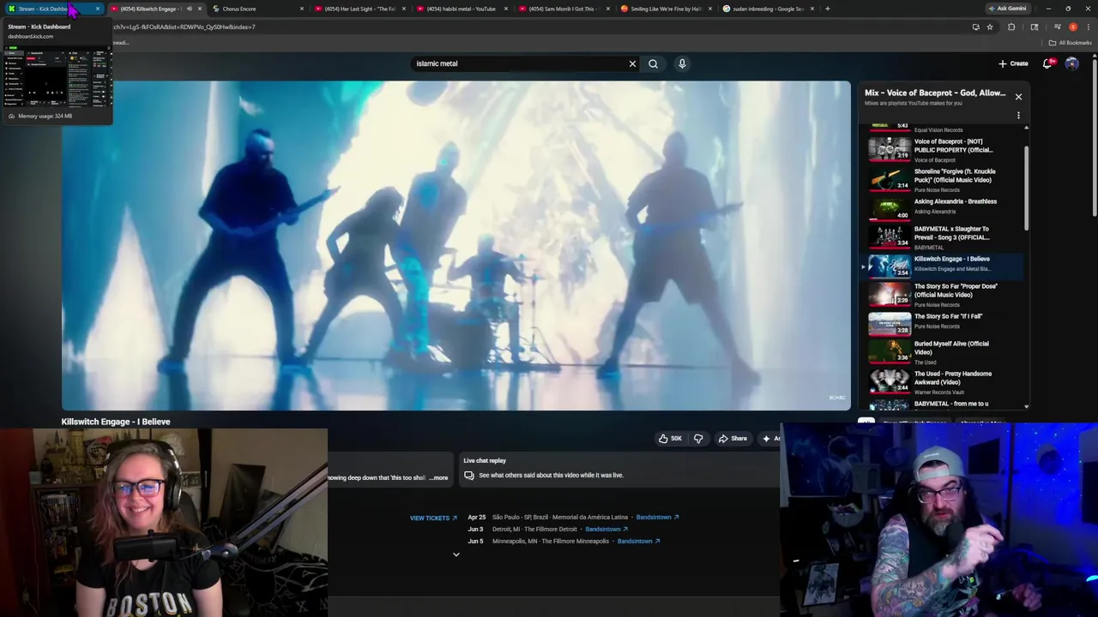The height and width of the screenshot is (617, 1098).
Task: Close the Mix playlist panel
Action: (1018, 97)
